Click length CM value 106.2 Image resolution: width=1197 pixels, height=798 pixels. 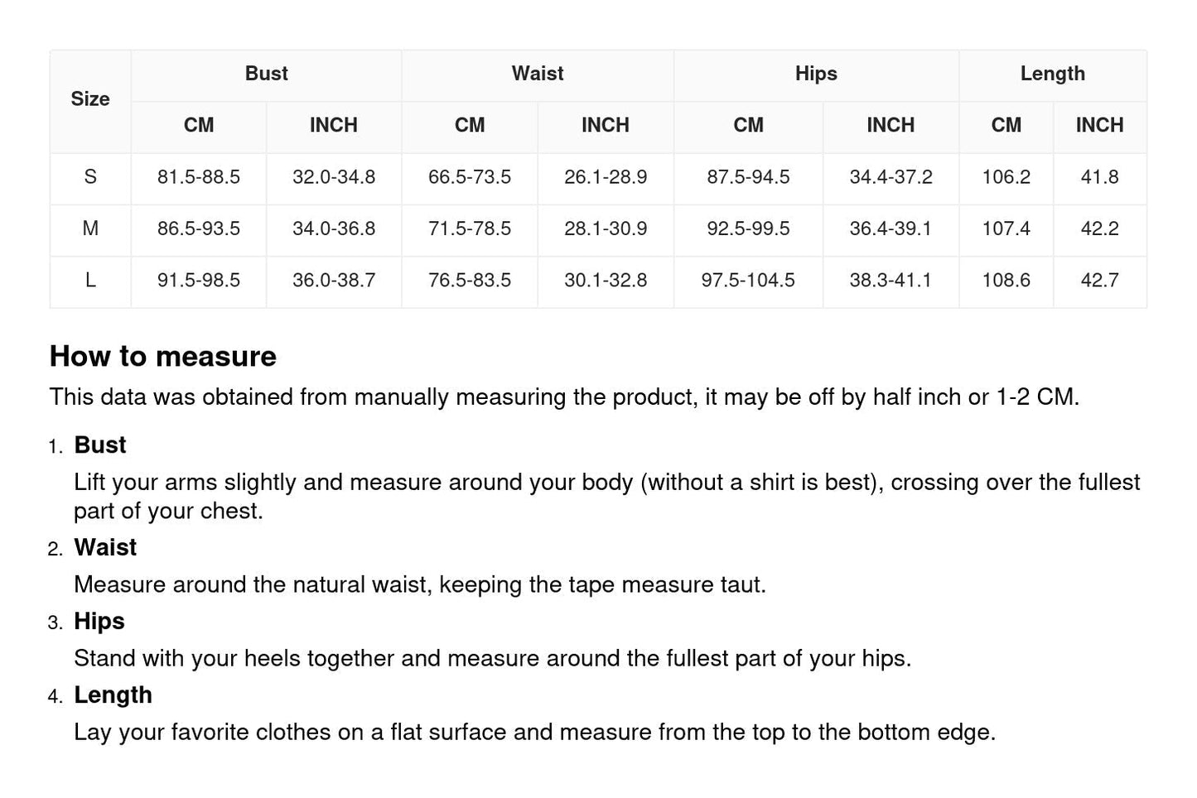tap(1006, 177)
